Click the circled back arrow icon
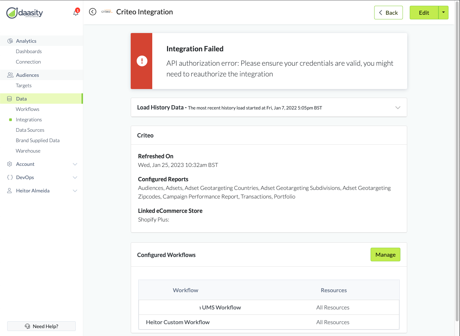Image resolution: width=460 pixels, height=336 pixels. 93,12
